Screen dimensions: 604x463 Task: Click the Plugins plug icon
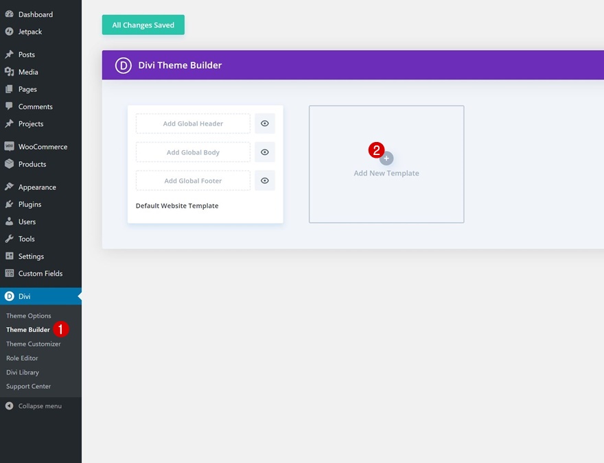(9, 204)
